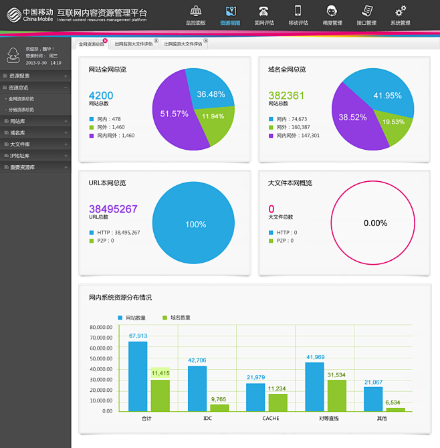Toggle the 网站数量 bar chart legend
The width and height of the screenshot is (440, 448).
tap(132, 318)
